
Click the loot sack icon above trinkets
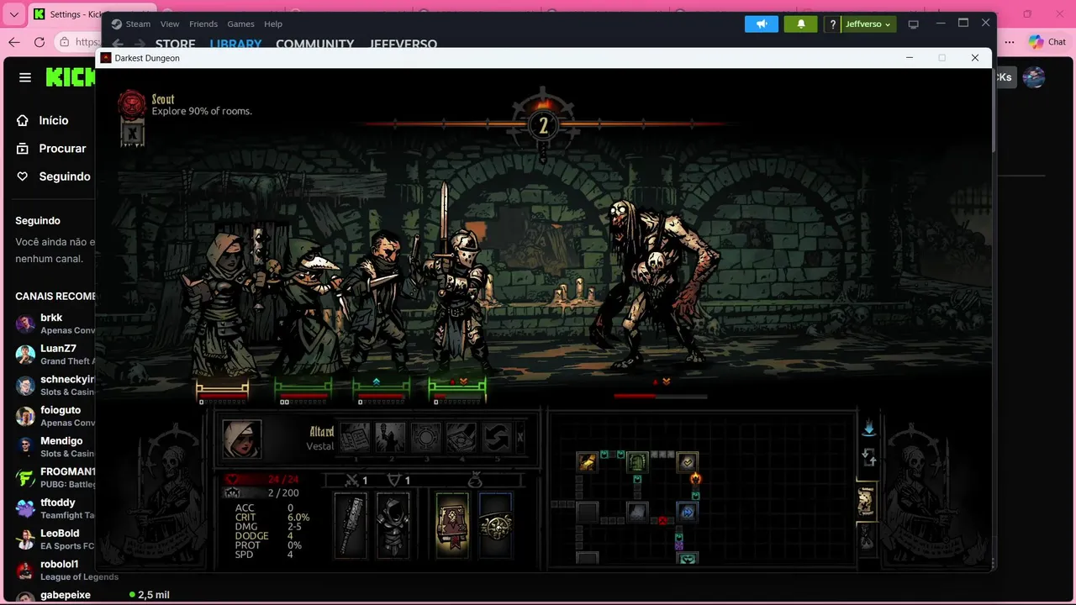pyautogui.click(x=475, y=481)
